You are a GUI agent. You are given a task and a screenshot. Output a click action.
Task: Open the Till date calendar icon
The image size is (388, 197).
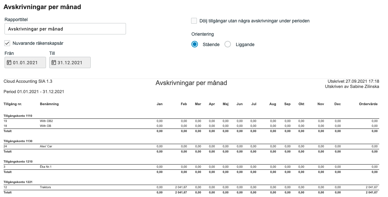54,63
